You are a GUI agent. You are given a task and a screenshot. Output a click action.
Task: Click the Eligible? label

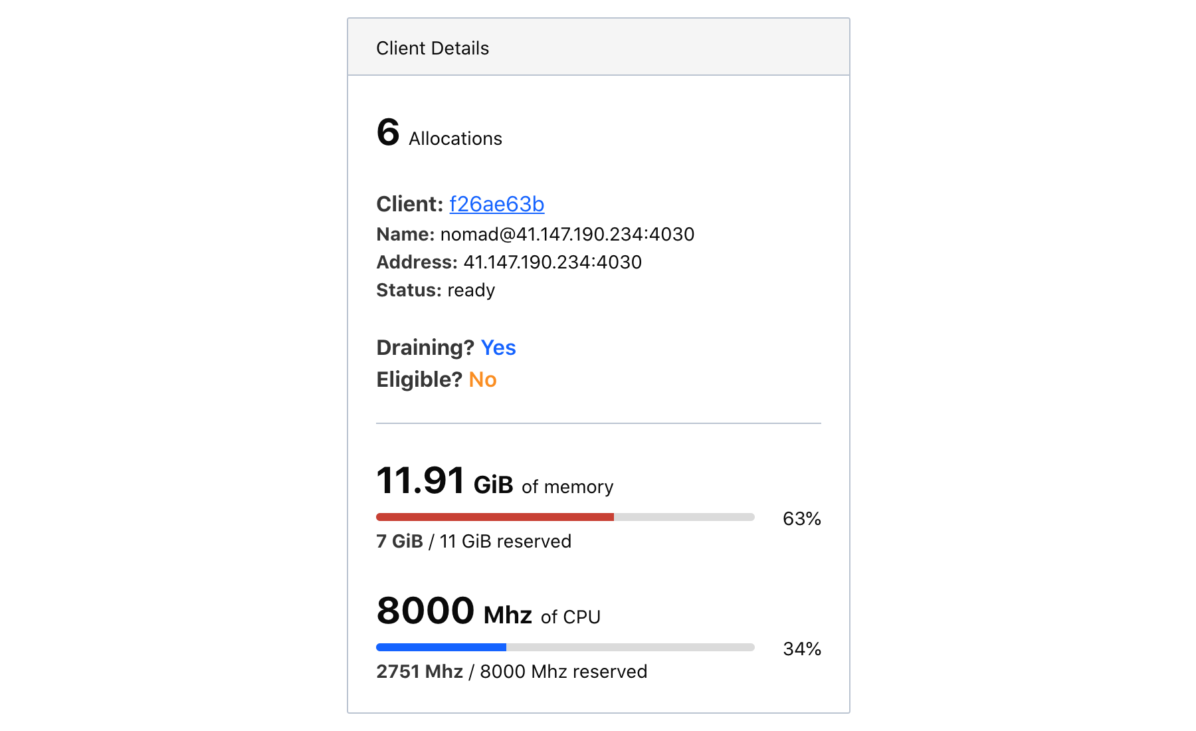419,379
